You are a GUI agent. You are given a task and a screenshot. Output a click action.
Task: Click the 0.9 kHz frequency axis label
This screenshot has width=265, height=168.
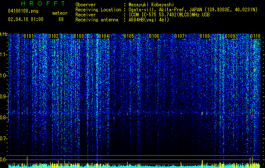[x=4, y=97]
